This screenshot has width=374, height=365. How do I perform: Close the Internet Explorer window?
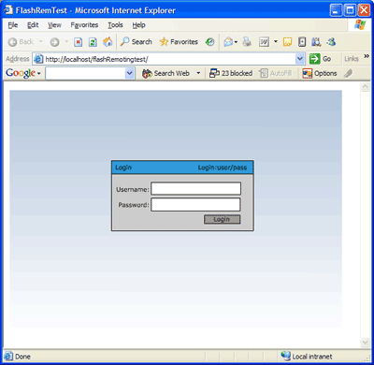[364, 10]
